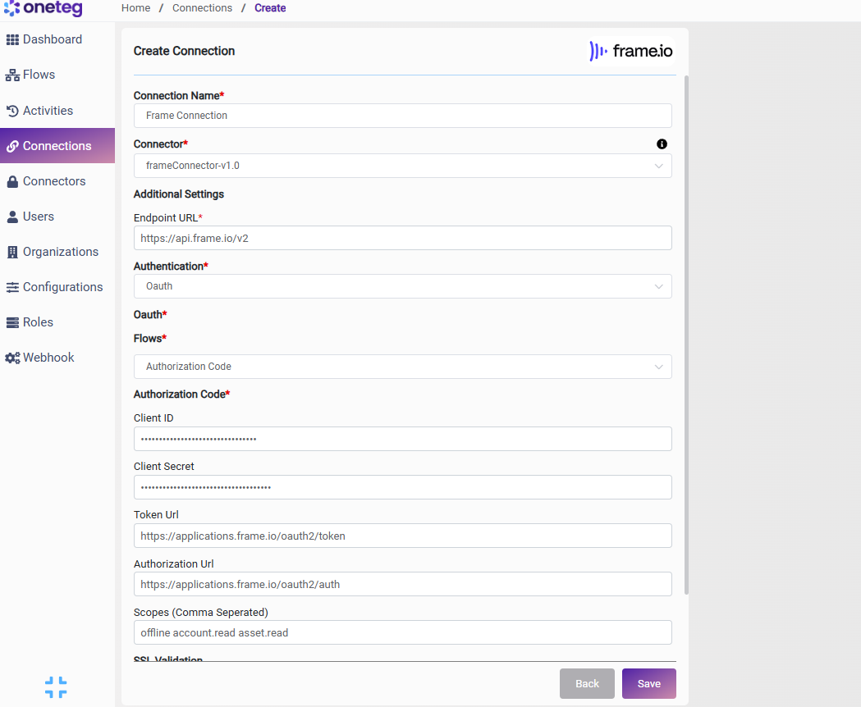
Task: Click the form's vertical scrollbar
Action: click(686, 335)
